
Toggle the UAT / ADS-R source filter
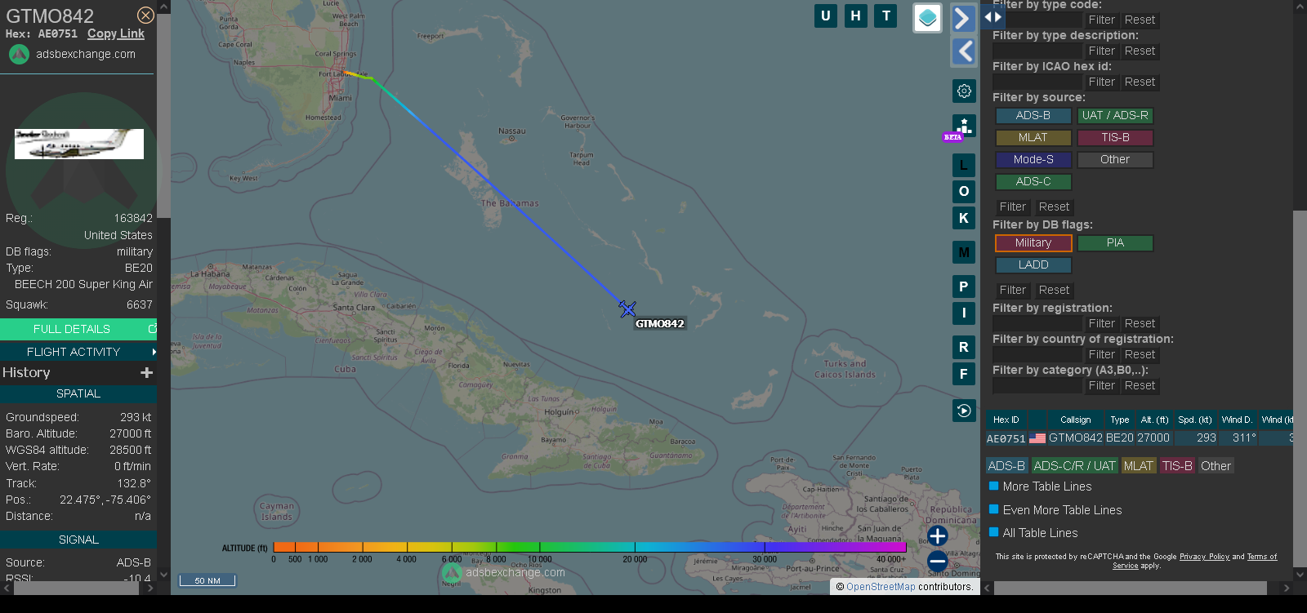[x=1115, y=116]
